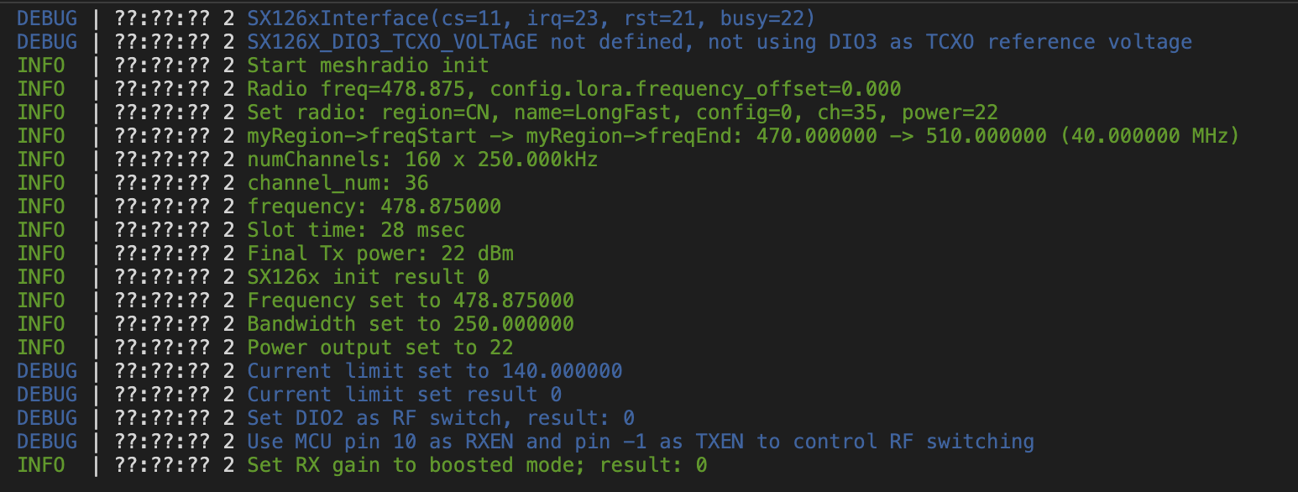The height and width of the screenshot is (492, 1298).
Task: Click the "Frequency set to 478.875000" line
Action: (411, 301)
